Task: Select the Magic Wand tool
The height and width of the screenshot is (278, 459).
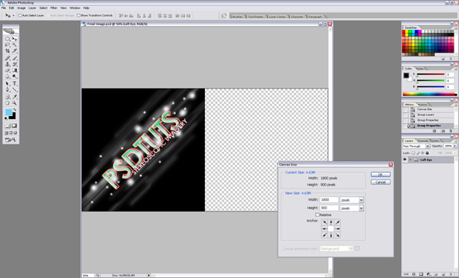Action: pyautogui.click(x=15, y=45)
